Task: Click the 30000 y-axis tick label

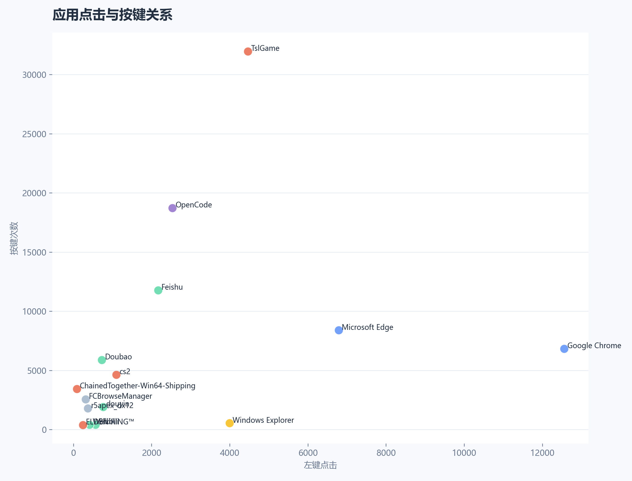Action: click(x=34, y=75)
